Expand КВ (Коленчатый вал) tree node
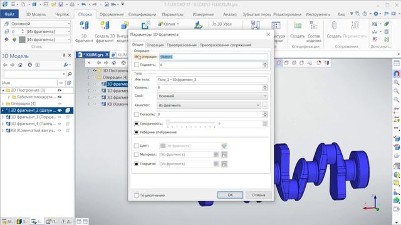Image resolution: width=401 pixels, height=225 pixels. [3, 130]
